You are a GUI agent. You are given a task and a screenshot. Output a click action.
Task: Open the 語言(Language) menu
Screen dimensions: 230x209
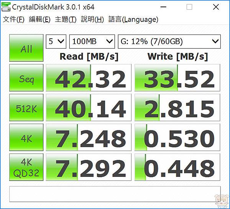point(133,19)
